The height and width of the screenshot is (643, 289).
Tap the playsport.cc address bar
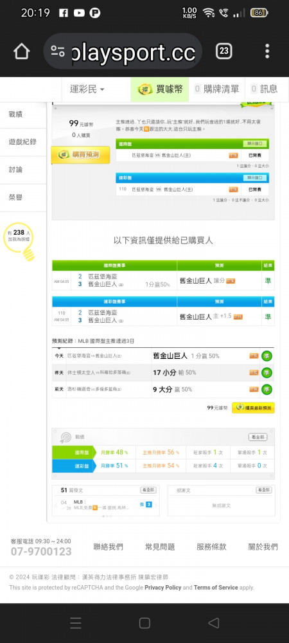pos(123,51)
